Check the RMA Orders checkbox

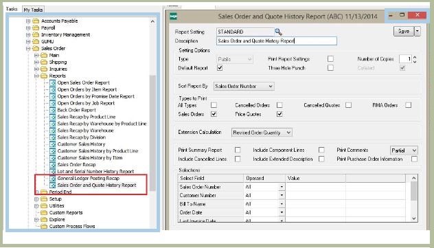(409, 105)
